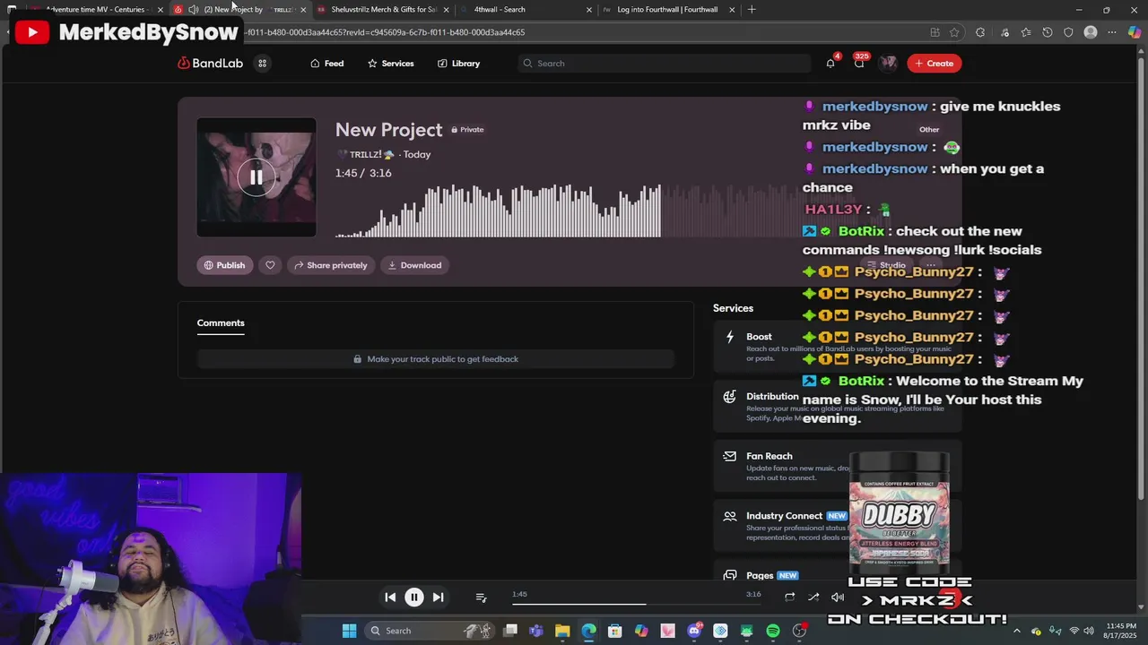This screenshot has height=645, width=1148.
Task: Click the TRILLZ! artist name
Action: coord(365,155)
